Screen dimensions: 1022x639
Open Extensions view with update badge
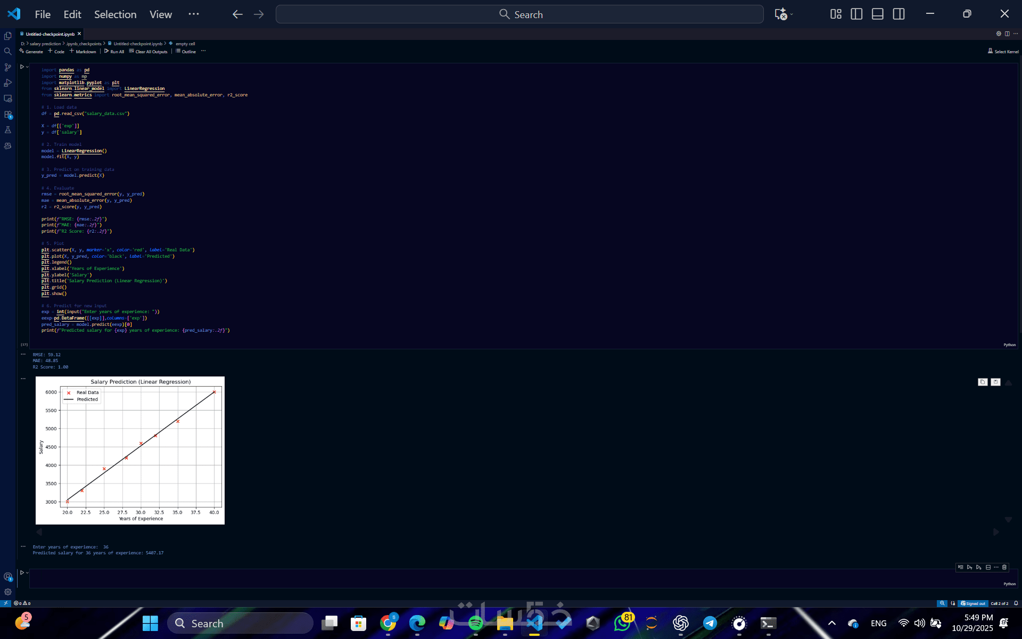click(x=8, y=114)
